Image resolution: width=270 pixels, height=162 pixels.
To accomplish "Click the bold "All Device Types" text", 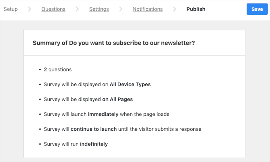I will click(x=130, y=84).
